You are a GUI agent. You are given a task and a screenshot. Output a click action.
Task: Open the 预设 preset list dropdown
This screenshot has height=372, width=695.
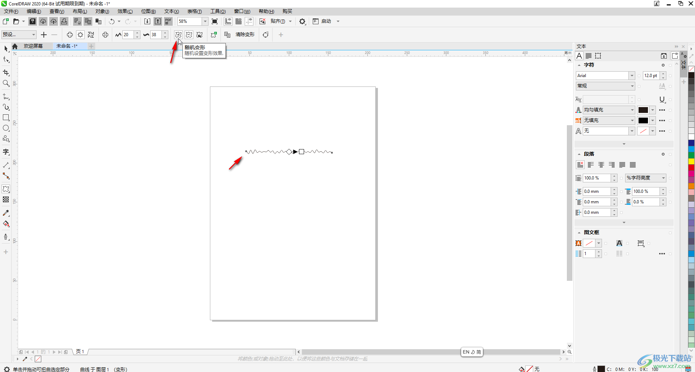point(34,35)
